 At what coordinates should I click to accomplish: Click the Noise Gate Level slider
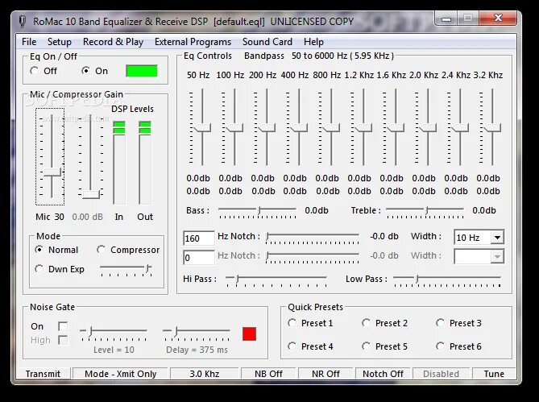[114, 334]
